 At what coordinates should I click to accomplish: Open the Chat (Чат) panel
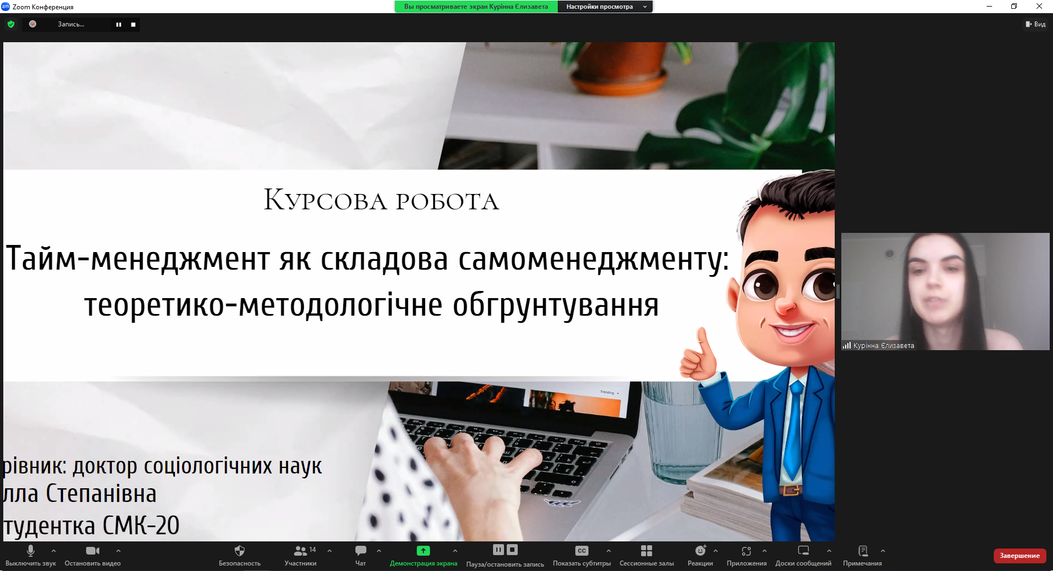pos(360,551)
